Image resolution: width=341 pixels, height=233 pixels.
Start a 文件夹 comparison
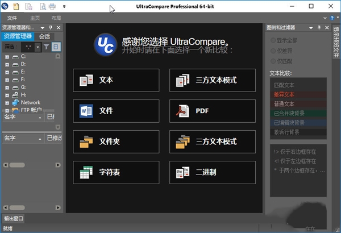[116, 142]
